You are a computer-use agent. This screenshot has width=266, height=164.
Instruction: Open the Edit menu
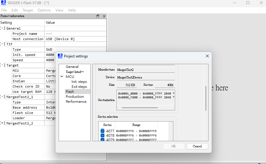click(15, 10)
